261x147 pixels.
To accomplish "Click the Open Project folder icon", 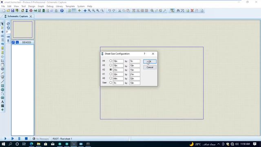I will (x=8, y=11).
